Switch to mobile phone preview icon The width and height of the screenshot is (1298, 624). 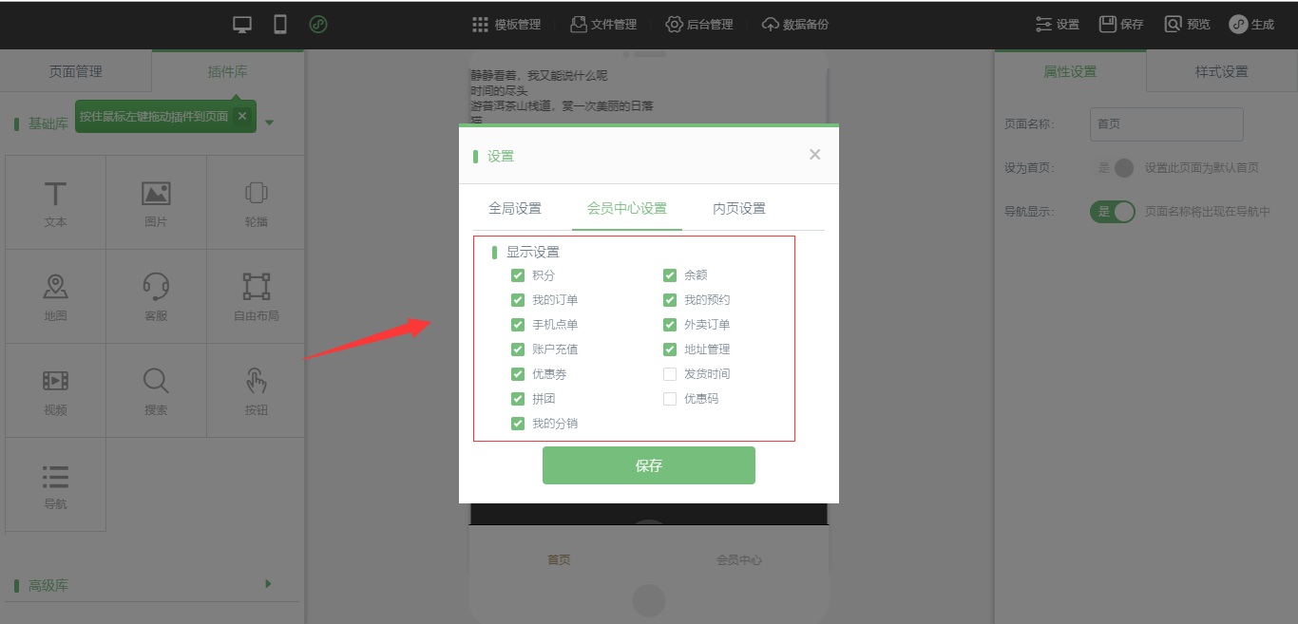pos(280,25)
